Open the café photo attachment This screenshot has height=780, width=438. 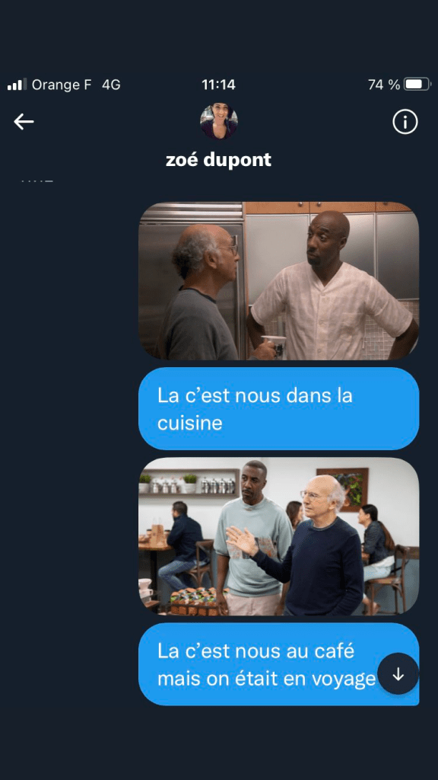[278, 536]
